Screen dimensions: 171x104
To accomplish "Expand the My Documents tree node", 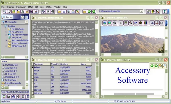I will [x=6, y=29].
